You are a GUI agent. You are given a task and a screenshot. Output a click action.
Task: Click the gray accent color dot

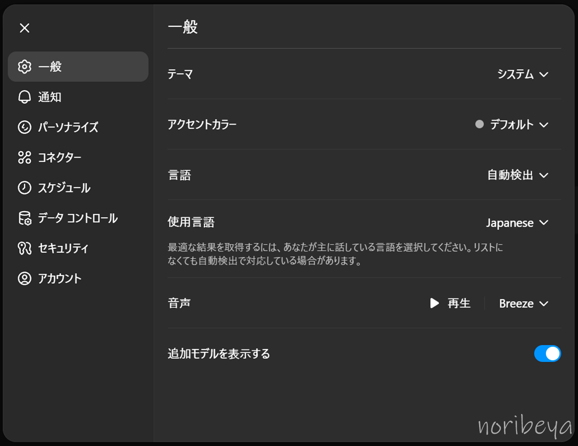point(480,124)
